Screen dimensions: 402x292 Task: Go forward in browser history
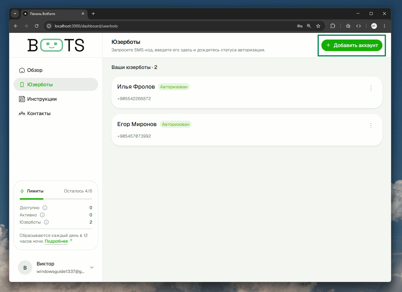[x=26, y=26]
